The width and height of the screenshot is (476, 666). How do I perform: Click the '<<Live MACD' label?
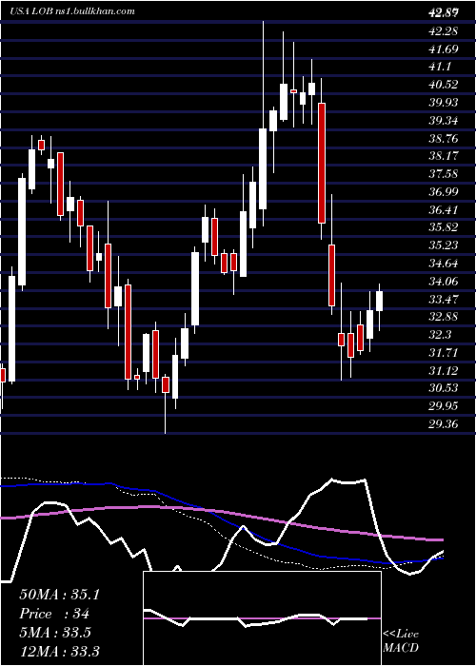tap(401, 641)
